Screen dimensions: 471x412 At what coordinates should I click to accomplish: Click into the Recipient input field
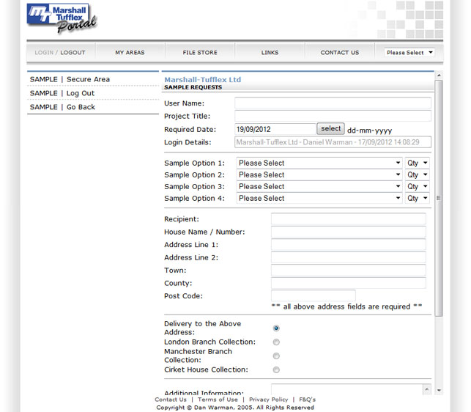click(x=349, y=219)
